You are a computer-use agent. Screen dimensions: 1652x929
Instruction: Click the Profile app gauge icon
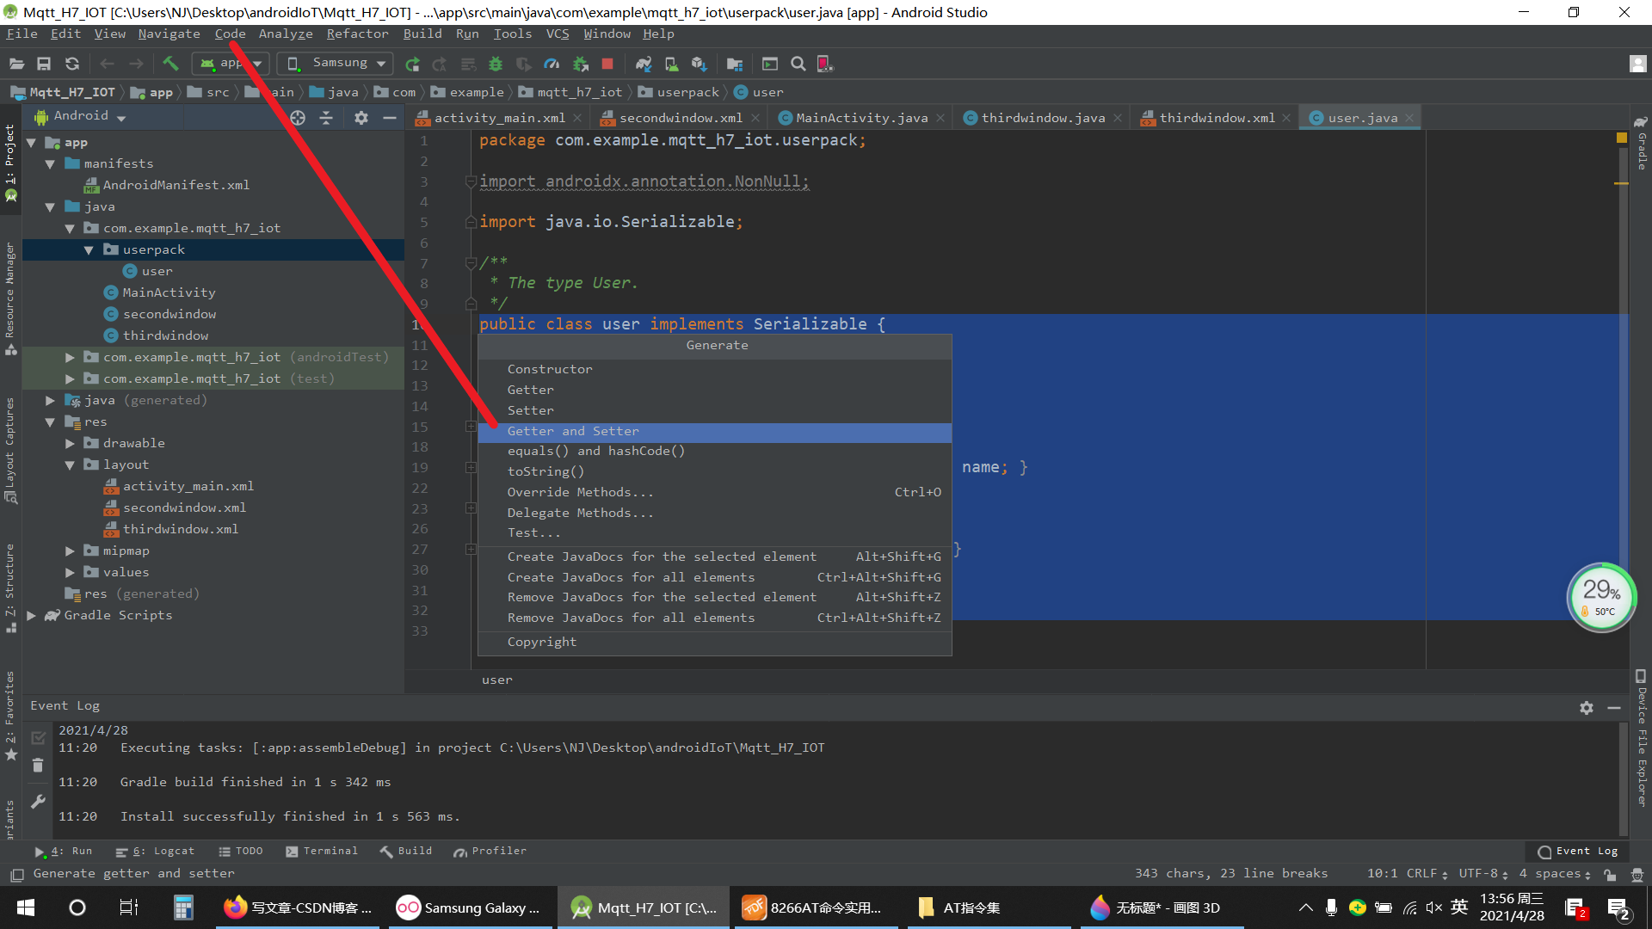pyautogui.click(x=552, y=64)
